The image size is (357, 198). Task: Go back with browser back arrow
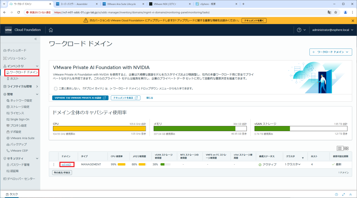pyautogui.click(x=5, y=13)
